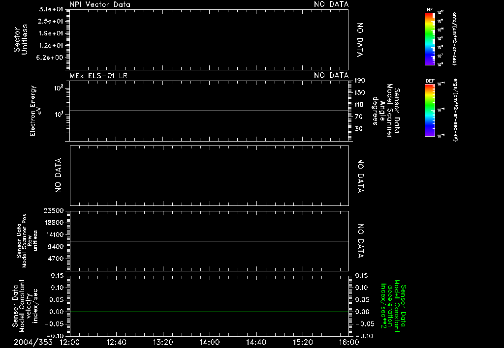504x348 pixels.
Task: Click the '3.1e+01' sector tick label
Action: (x=51, y=9)
